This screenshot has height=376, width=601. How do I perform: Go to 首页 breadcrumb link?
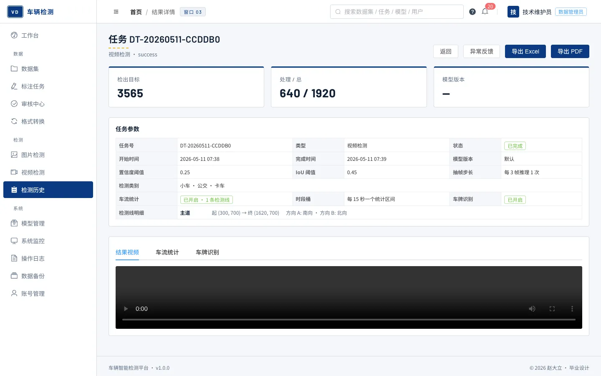(136, 12)
